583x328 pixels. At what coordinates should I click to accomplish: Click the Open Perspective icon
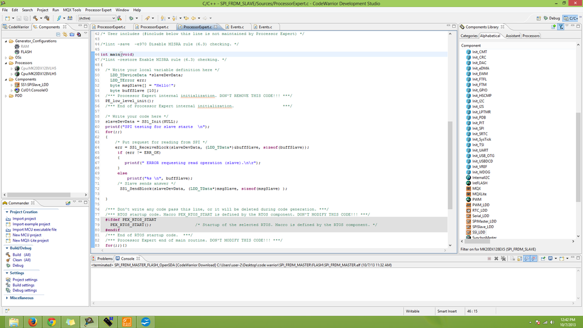(539, 18)
